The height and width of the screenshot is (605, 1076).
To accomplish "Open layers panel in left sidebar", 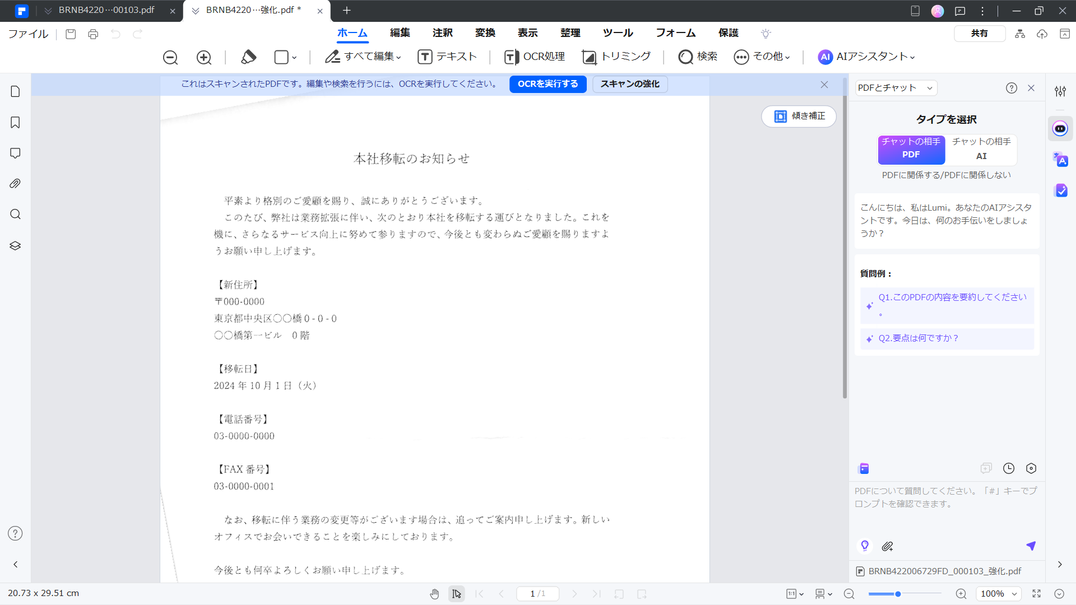I will click(x=15, y=245).
